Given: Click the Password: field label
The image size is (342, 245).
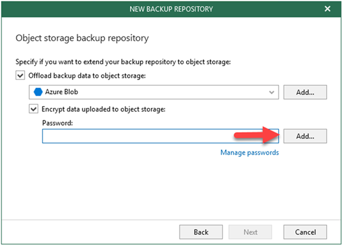Looking at the screenshot, I should tap(57, 123).
